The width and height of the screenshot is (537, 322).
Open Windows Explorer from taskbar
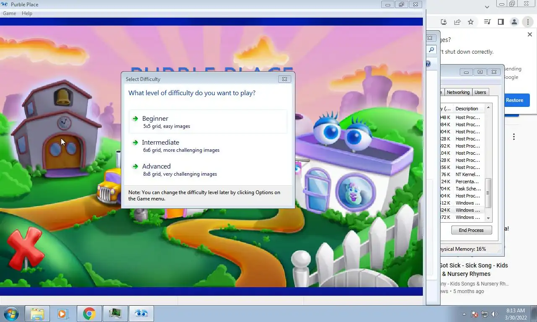click(37, 314)
